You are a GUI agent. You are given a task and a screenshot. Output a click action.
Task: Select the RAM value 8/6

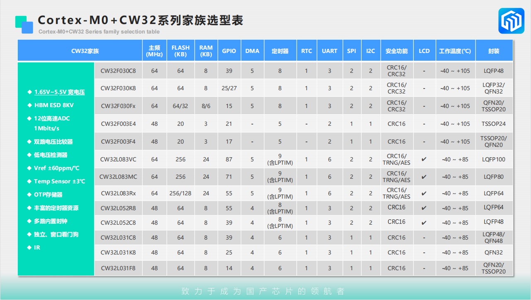click(206, 106)
